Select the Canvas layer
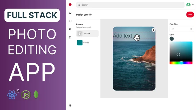Image resolution: width=196 pixels, height=110 pixels. point(87,43)
